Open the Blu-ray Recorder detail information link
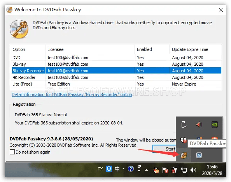231x182 pixels. click(x=72, y=94)
